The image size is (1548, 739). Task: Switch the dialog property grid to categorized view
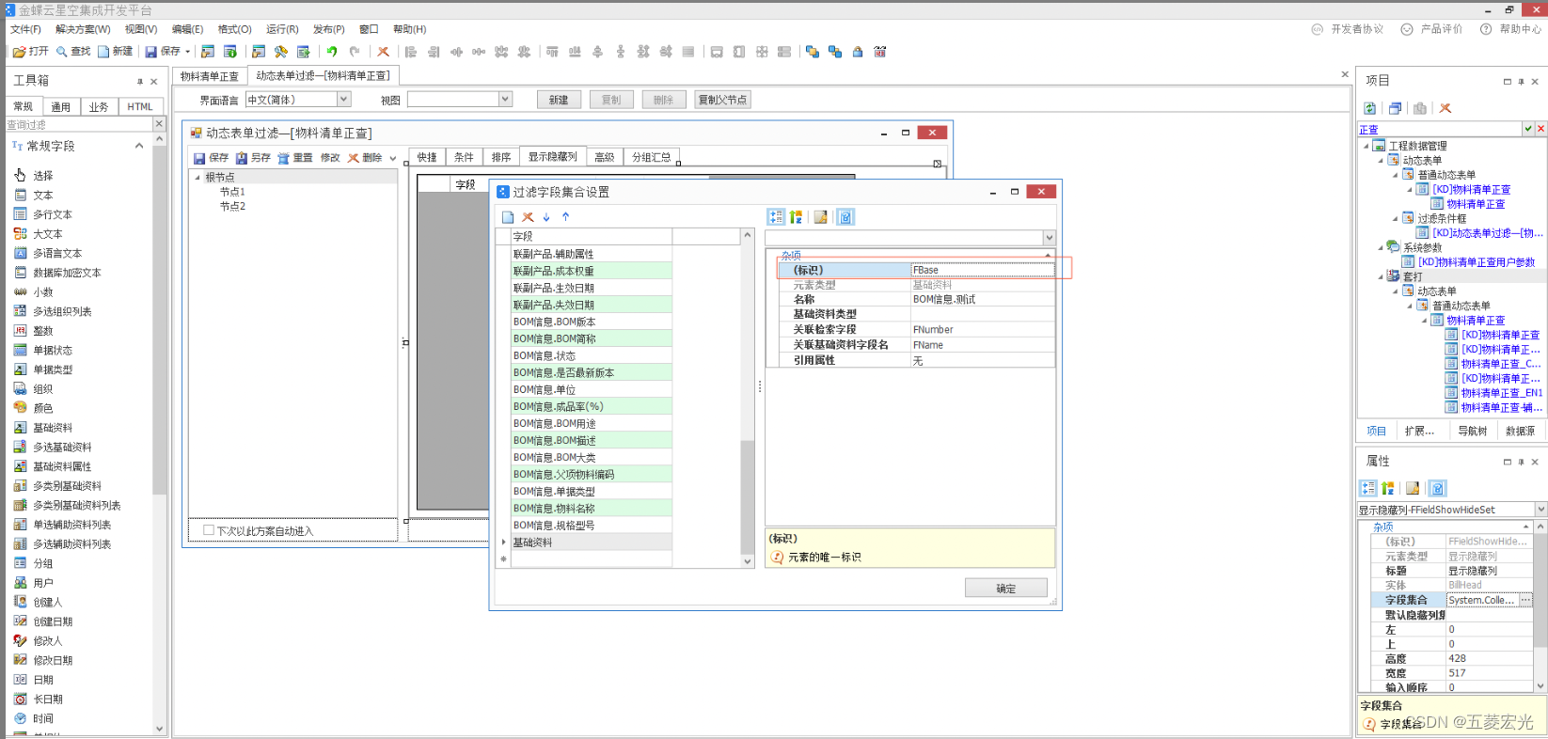[776, 217]
